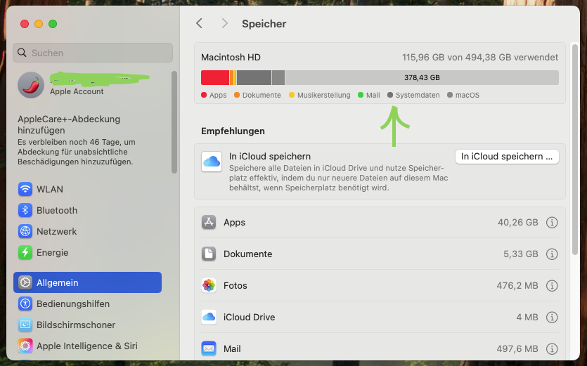Click the Mail envelope icon

(x=209, y=348)
